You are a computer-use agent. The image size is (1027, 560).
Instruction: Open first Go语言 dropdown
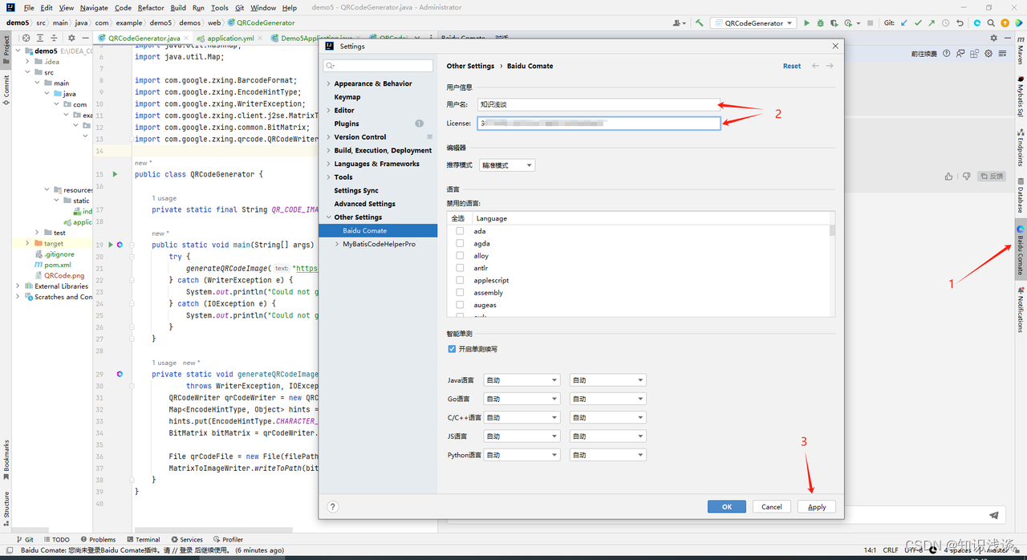pos(522,399)
